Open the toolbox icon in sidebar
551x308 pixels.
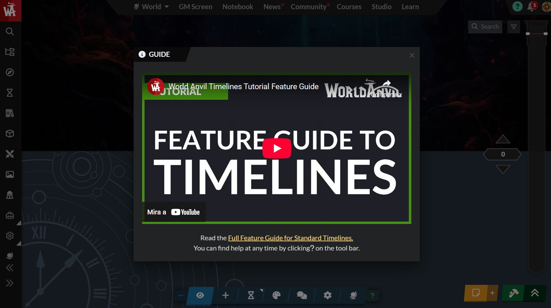point(10,215)
